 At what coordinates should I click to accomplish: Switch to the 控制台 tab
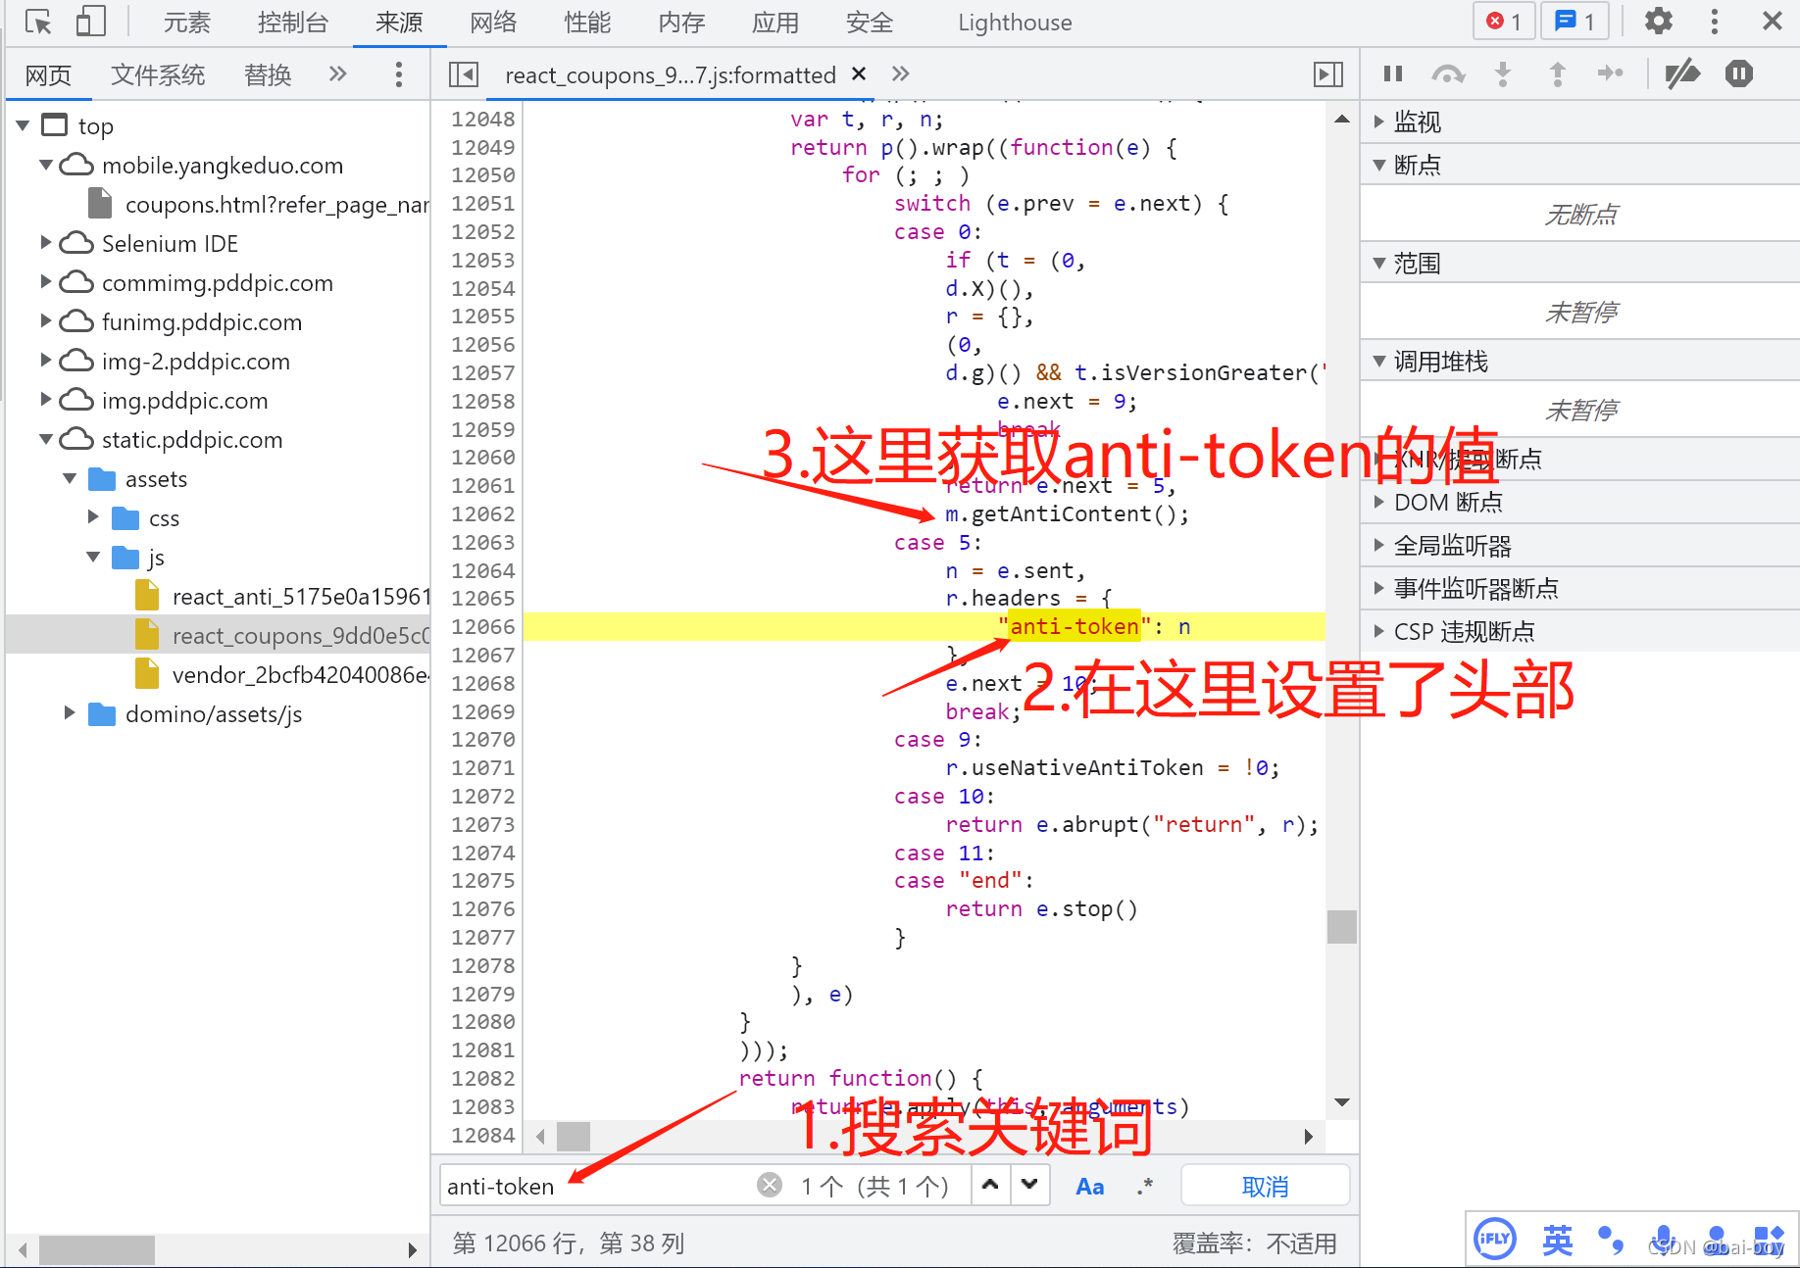point(293,23)
